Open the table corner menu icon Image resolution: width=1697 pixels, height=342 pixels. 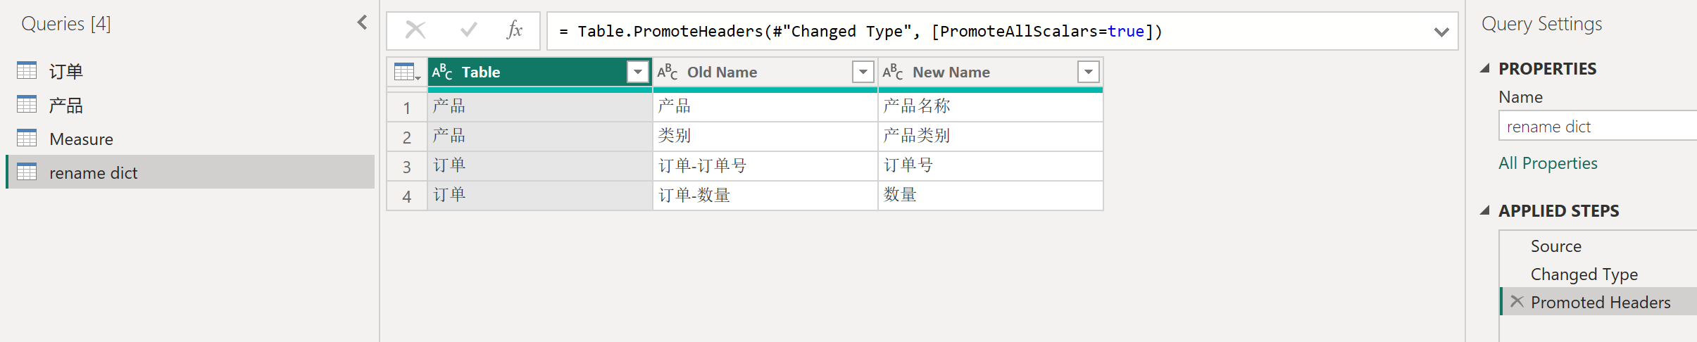click(407, 72)
